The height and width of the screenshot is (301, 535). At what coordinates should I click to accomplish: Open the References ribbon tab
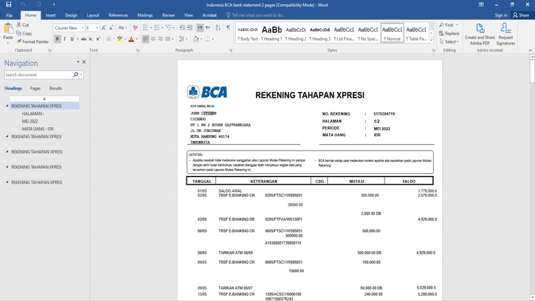pyautogui.click(x=118, y=15)
